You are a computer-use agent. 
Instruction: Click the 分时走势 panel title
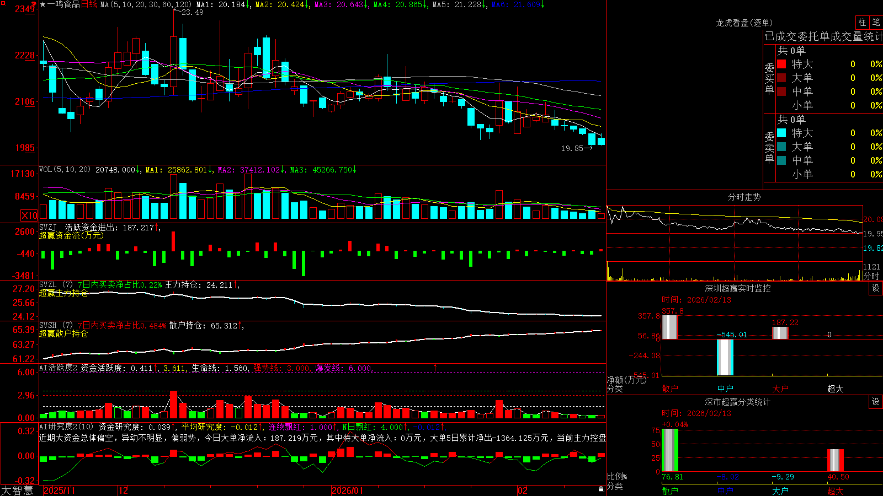tap(744, 197)
